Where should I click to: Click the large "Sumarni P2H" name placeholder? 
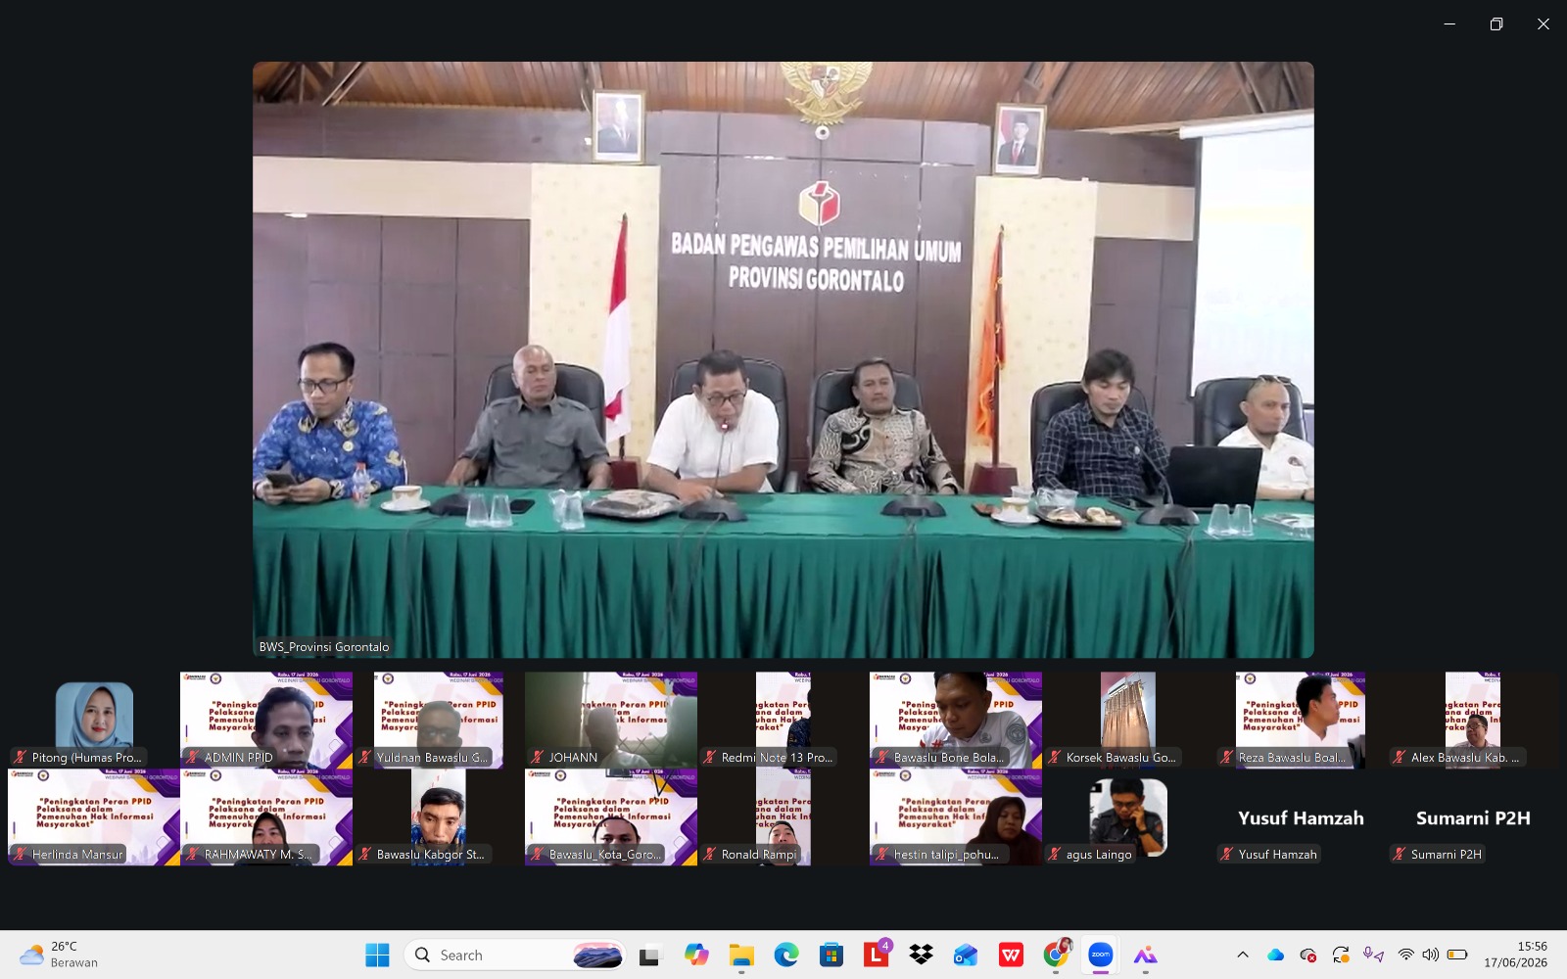click(x=1473, y=818)
